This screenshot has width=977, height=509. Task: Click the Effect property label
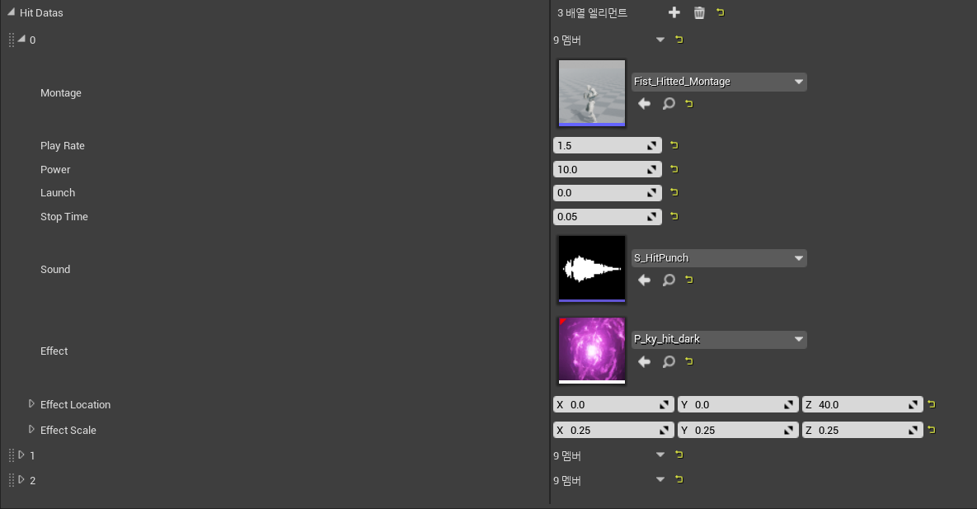54,351
